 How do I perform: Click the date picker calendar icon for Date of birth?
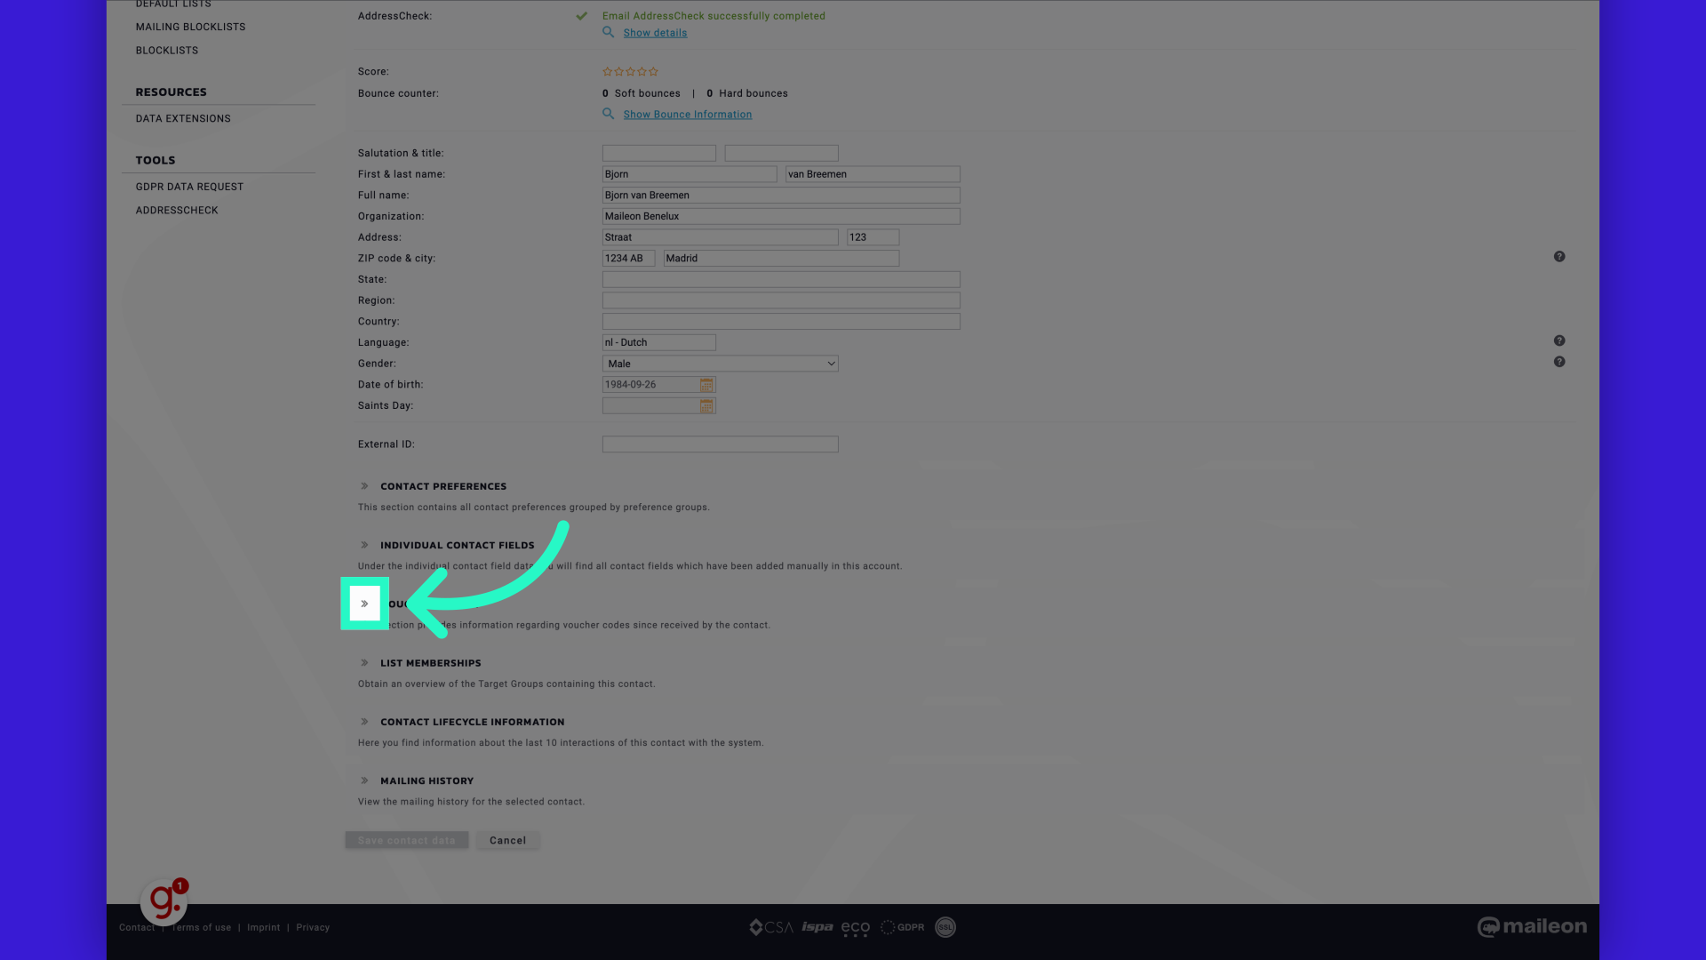click(x=706, y=383)
